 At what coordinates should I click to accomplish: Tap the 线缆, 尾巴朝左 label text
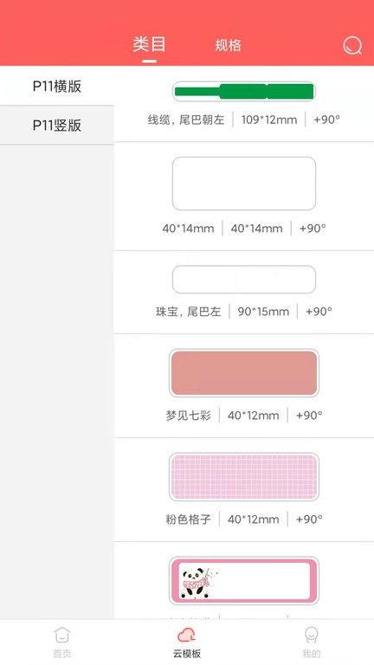(186, 119)
